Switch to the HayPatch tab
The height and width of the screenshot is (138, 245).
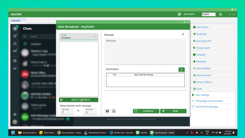[x=16, y=21]
